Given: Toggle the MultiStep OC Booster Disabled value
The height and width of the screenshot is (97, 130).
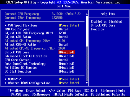Looking at the screenshot, I should [x=67, y=68].
